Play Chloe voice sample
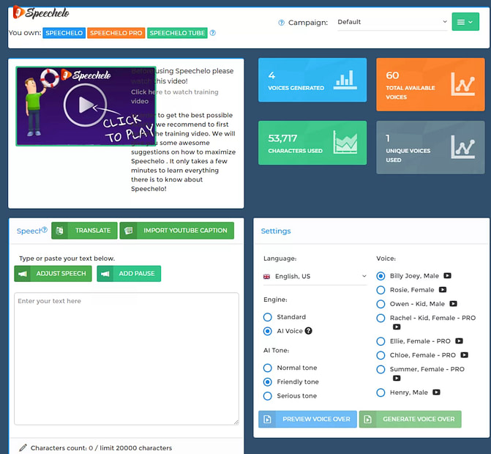Image resolution: width=491 pixels, height=454 pixels. coord(464,355)
